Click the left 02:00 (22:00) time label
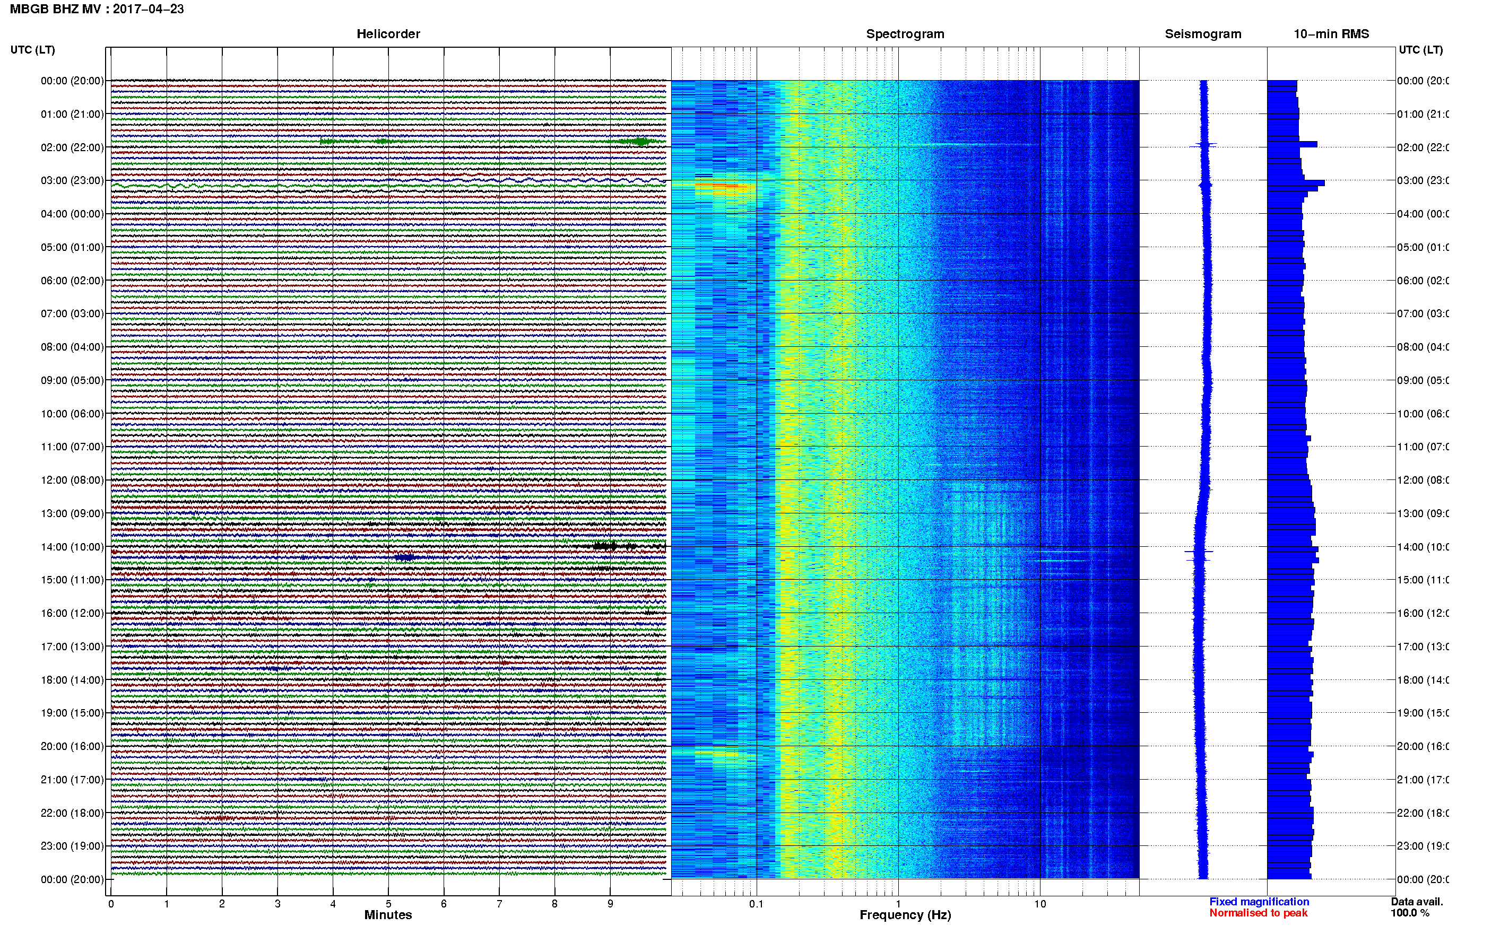Image resolution: width=1509 pixels, height=943 pixels. (x=72, y=147)
